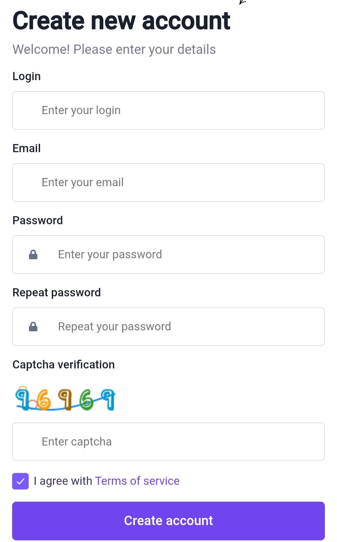Image resolution: width=337 pixels, height=542 pixels.
Task: Click the colorful captcha image
Action: point(65,398)
